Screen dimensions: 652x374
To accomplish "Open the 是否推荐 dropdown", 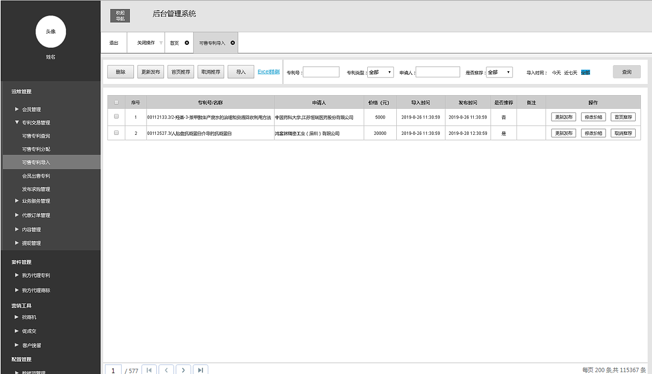I will coord(499,72).
